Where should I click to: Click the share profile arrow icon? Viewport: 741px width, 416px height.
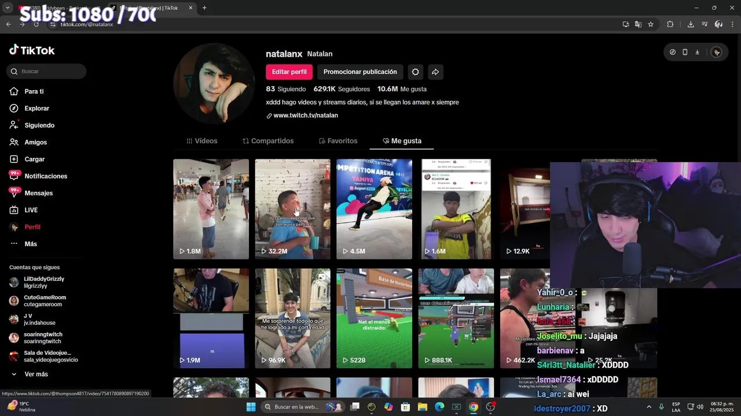pos(435,72)
